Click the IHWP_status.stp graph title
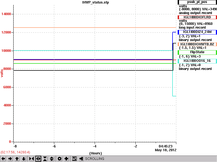Viewport: 217px width, 162px height. [95, 2]
